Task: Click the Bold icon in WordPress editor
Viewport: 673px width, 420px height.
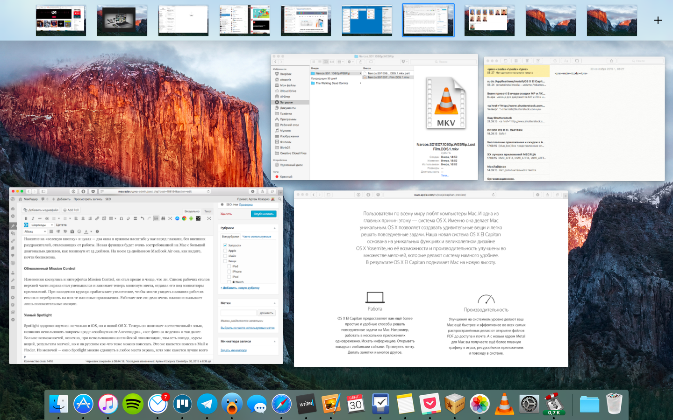Action: (x=26, y=218)
